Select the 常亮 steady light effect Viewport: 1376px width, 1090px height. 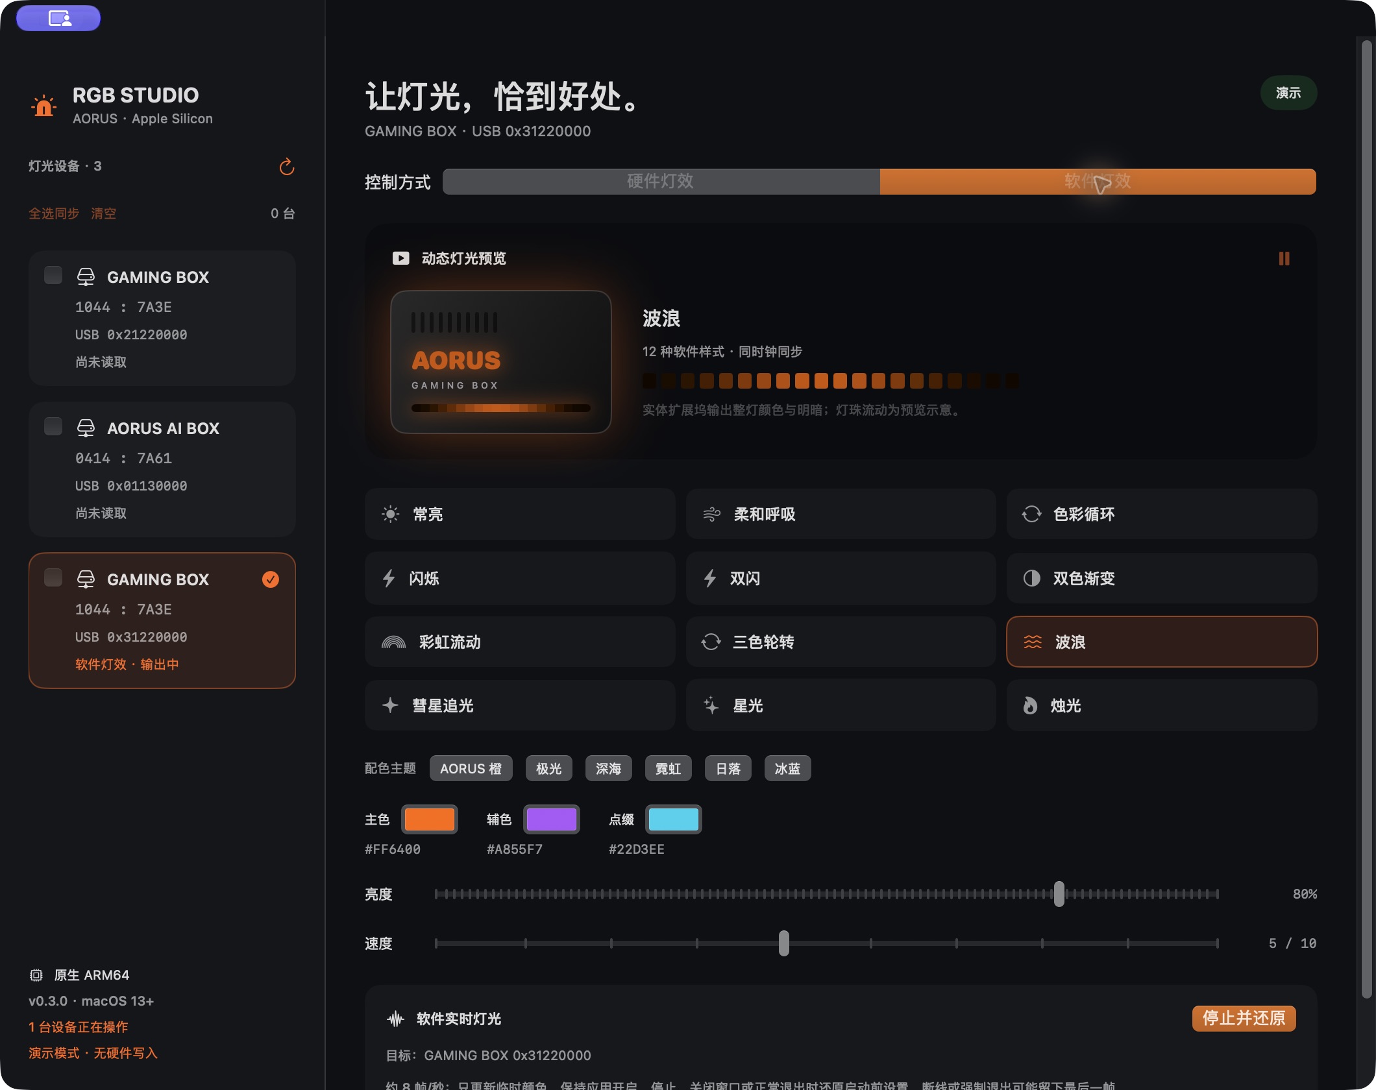click(520, 515)
